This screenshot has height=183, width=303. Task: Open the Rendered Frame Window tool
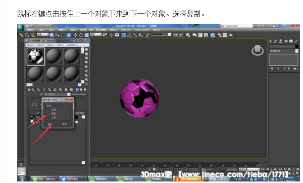point(225,35)
